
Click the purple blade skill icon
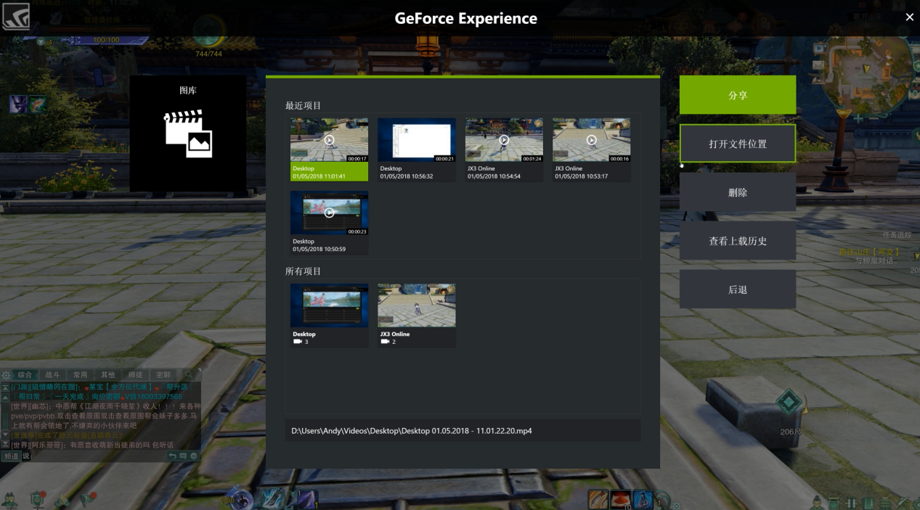tap(308, 500)
